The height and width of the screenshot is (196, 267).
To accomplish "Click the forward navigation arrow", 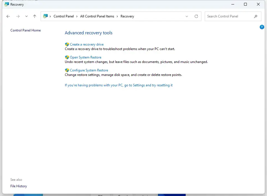I will [x=18, y=16].
